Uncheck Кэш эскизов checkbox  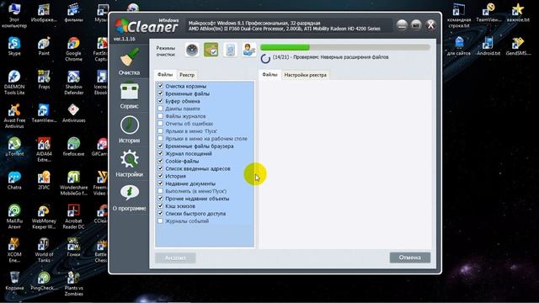pyautogui.click(x=161, y=205)
